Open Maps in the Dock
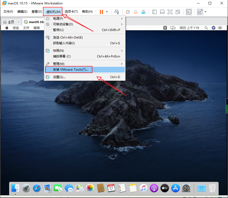 (79, 188)
